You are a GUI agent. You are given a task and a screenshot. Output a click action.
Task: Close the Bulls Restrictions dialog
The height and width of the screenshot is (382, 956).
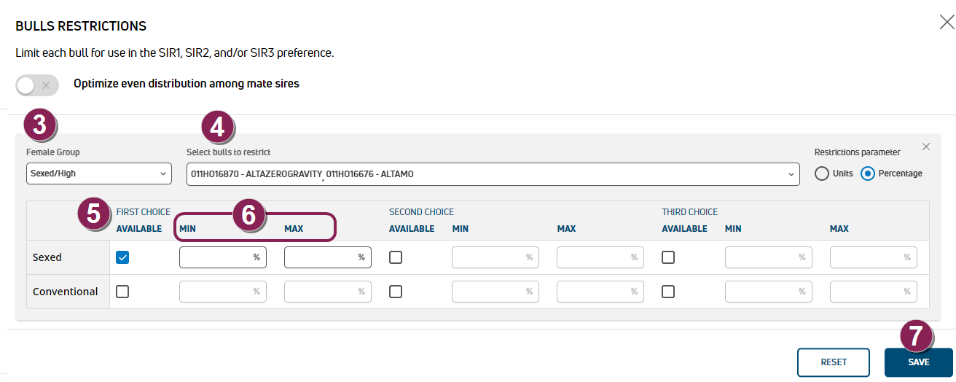947,23
